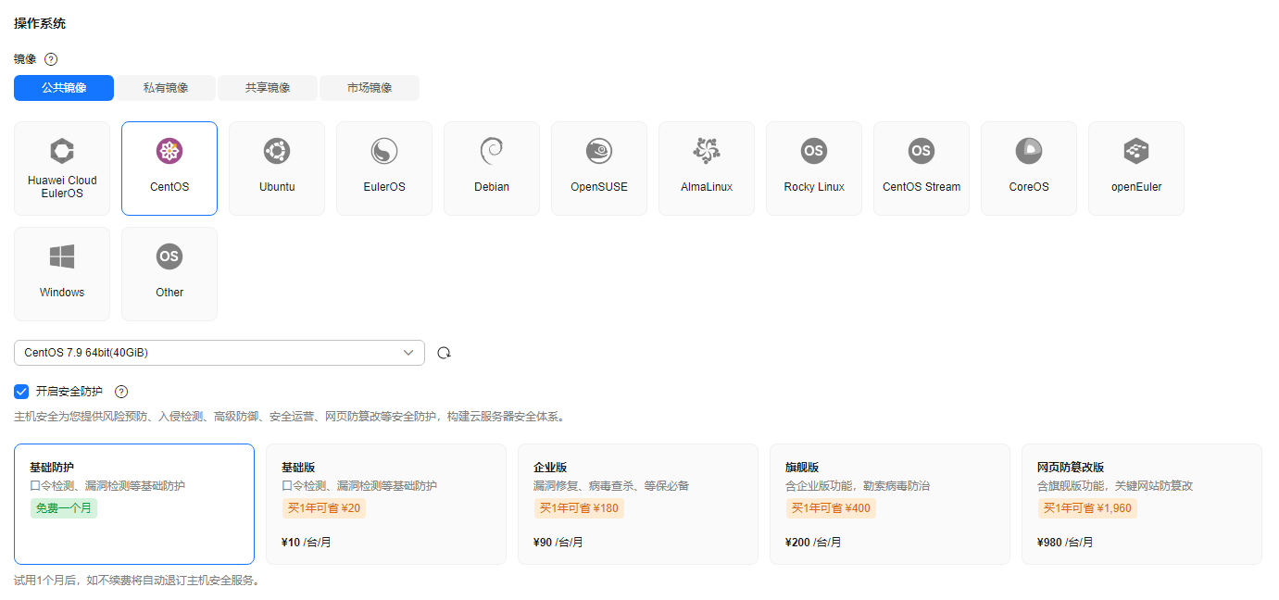Switch to the 私有镜像 tab
This screenshot has width=1279, height=600.
point(166,88)
